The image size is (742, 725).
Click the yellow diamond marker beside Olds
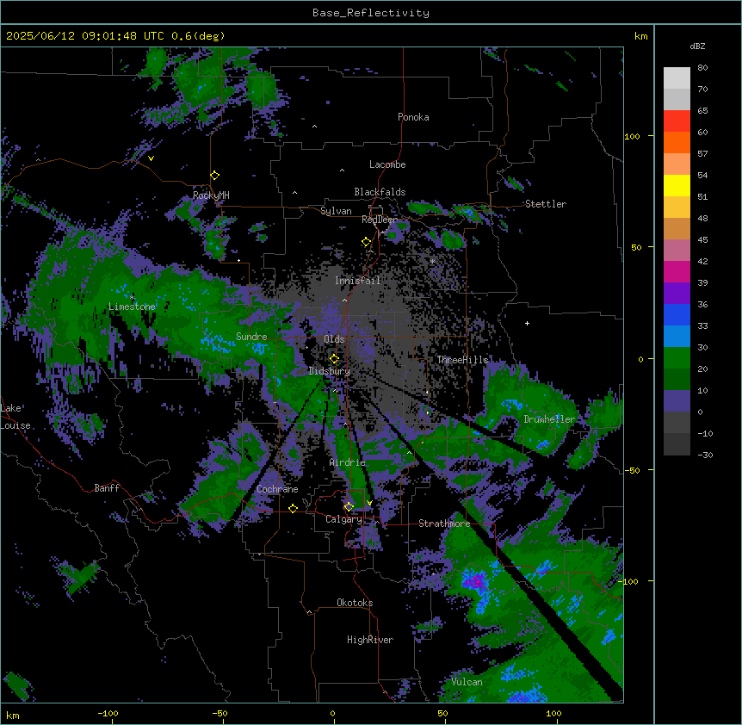[x=335, y=358]
